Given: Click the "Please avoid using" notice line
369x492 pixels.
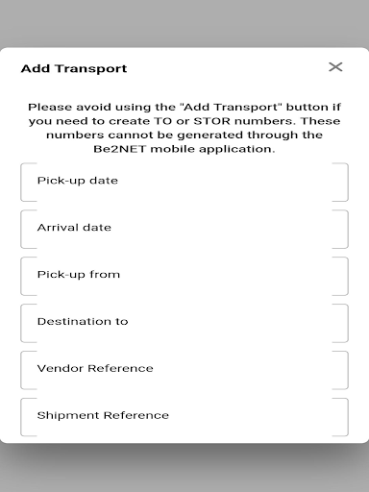Looking at the screenshot, I should coord(184,107).
